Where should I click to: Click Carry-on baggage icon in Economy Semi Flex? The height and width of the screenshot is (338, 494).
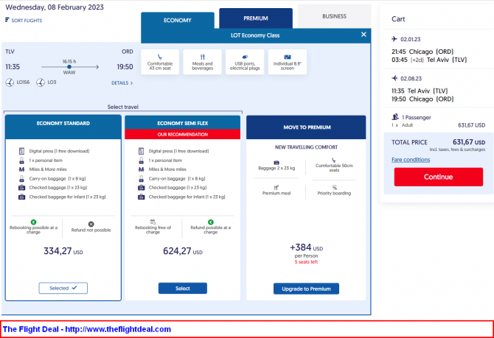point(141,179)
